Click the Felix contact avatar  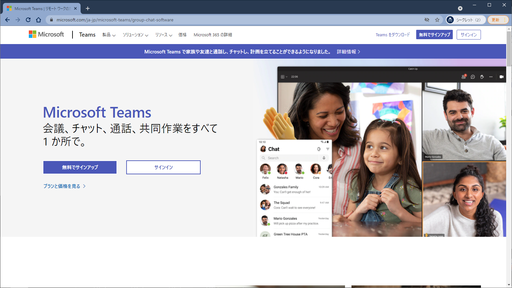tap(265, 169)
